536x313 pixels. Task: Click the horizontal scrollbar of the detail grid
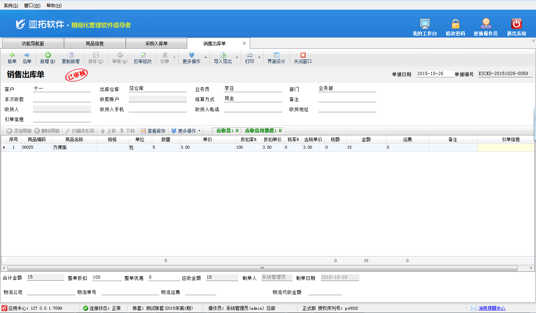click(x=262, y=268)
